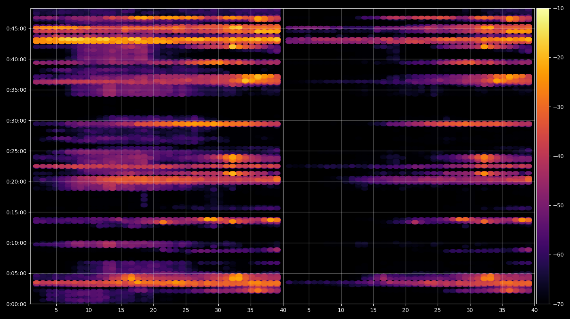Select the −20 colorbar tick label
This screenshot has width=570, height=319.
(x=558, y=57)
